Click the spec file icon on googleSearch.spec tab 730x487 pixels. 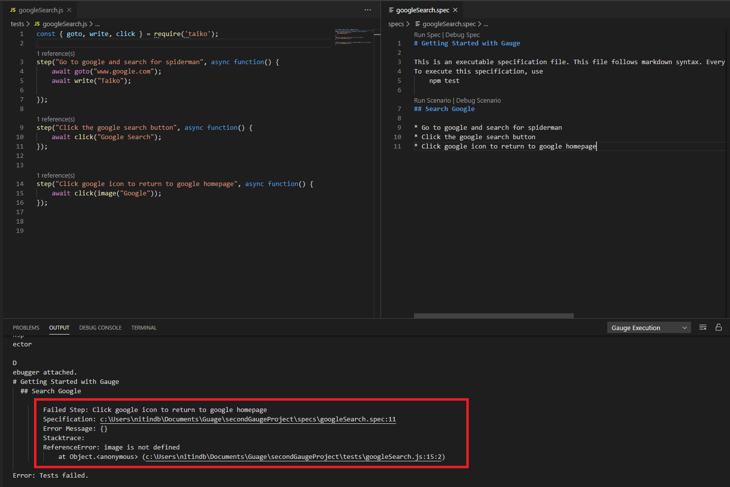pos(391,9)
